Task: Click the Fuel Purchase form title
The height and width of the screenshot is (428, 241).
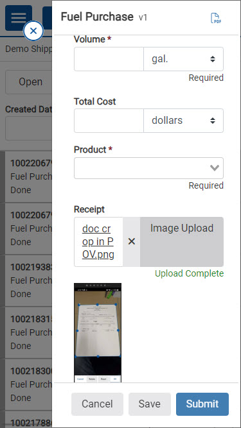Action: (x=97, y=17)
